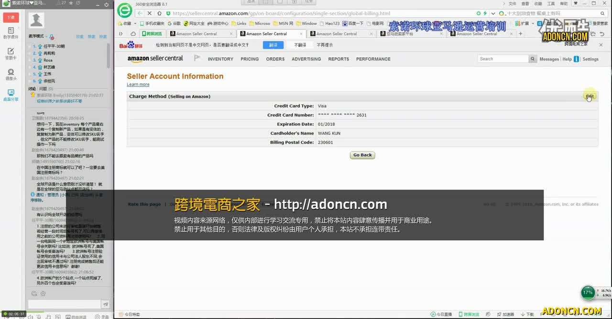Click the 加速器 accelerator icon
Screen dimensions: 612x319
click(504, 315)
